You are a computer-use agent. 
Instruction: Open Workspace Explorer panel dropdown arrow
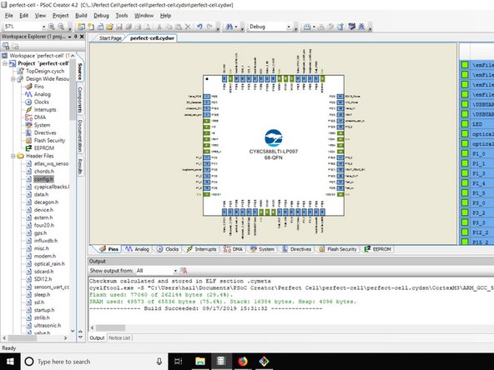tap(69, 37)
